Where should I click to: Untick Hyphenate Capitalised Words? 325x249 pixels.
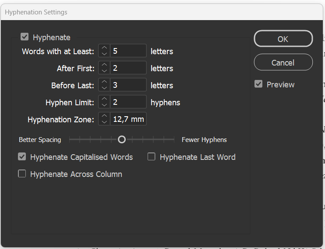click(x=22, y=157)
